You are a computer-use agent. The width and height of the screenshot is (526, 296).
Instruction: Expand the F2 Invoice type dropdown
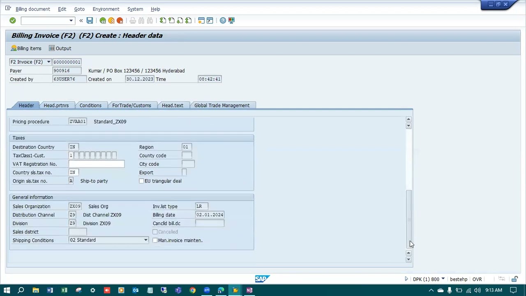tap(48, 62)
